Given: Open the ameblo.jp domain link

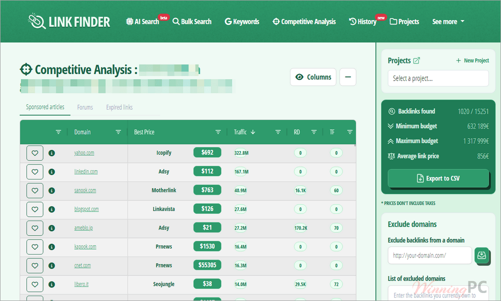Looking at the screenshot, I should (x=83, y=228).
